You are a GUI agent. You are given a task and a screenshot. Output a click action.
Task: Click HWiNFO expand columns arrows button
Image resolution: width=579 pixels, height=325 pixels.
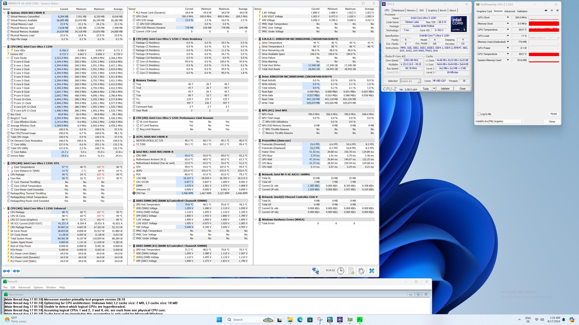pyautogui.click(x=6, y=271)
